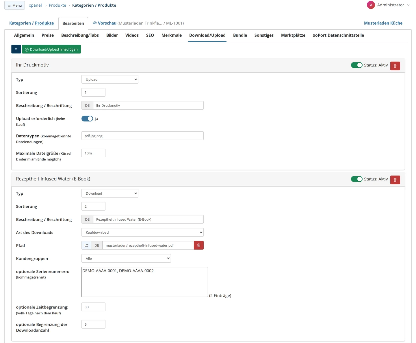Toggle Rezeptheft Status Aktiv switch
Image resolution: width=416 pixels, height=343 pixels.
(x=356, y=179)
